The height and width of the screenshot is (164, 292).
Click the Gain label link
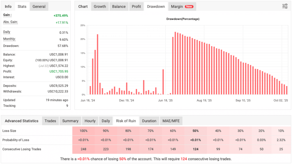coord(7,15)
